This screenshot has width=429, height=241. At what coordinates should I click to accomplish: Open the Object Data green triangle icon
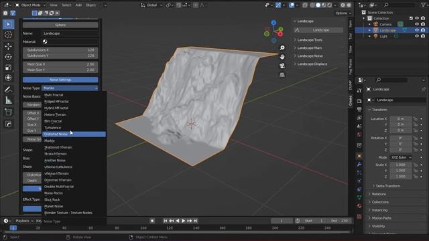(x=359, y=197)
